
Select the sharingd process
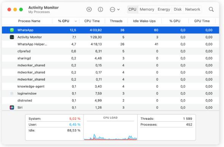110,58
